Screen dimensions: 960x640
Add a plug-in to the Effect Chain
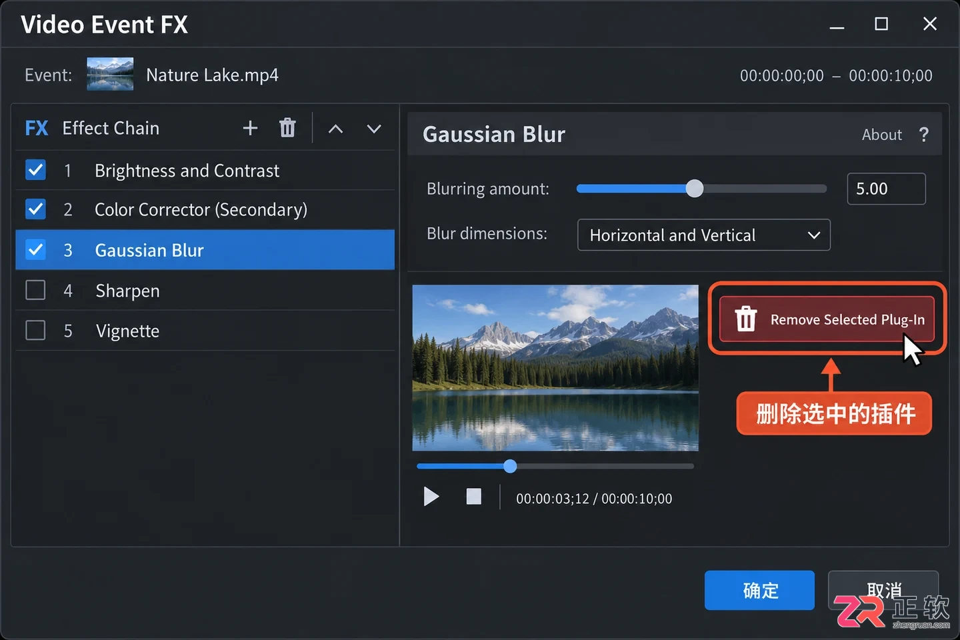click(250, 128)
